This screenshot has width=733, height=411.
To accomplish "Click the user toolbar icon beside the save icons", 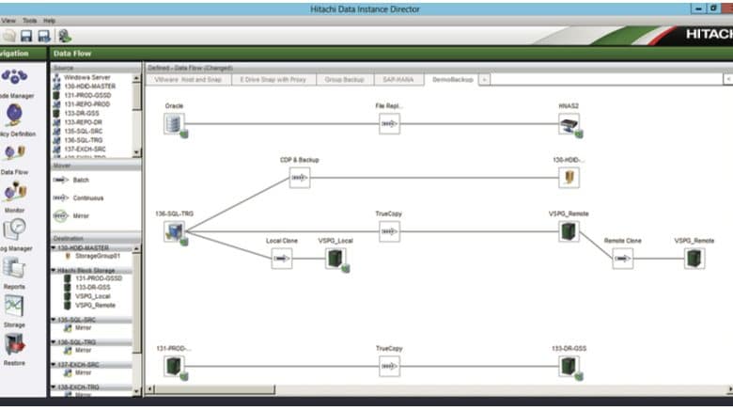I will coord(65,36).
